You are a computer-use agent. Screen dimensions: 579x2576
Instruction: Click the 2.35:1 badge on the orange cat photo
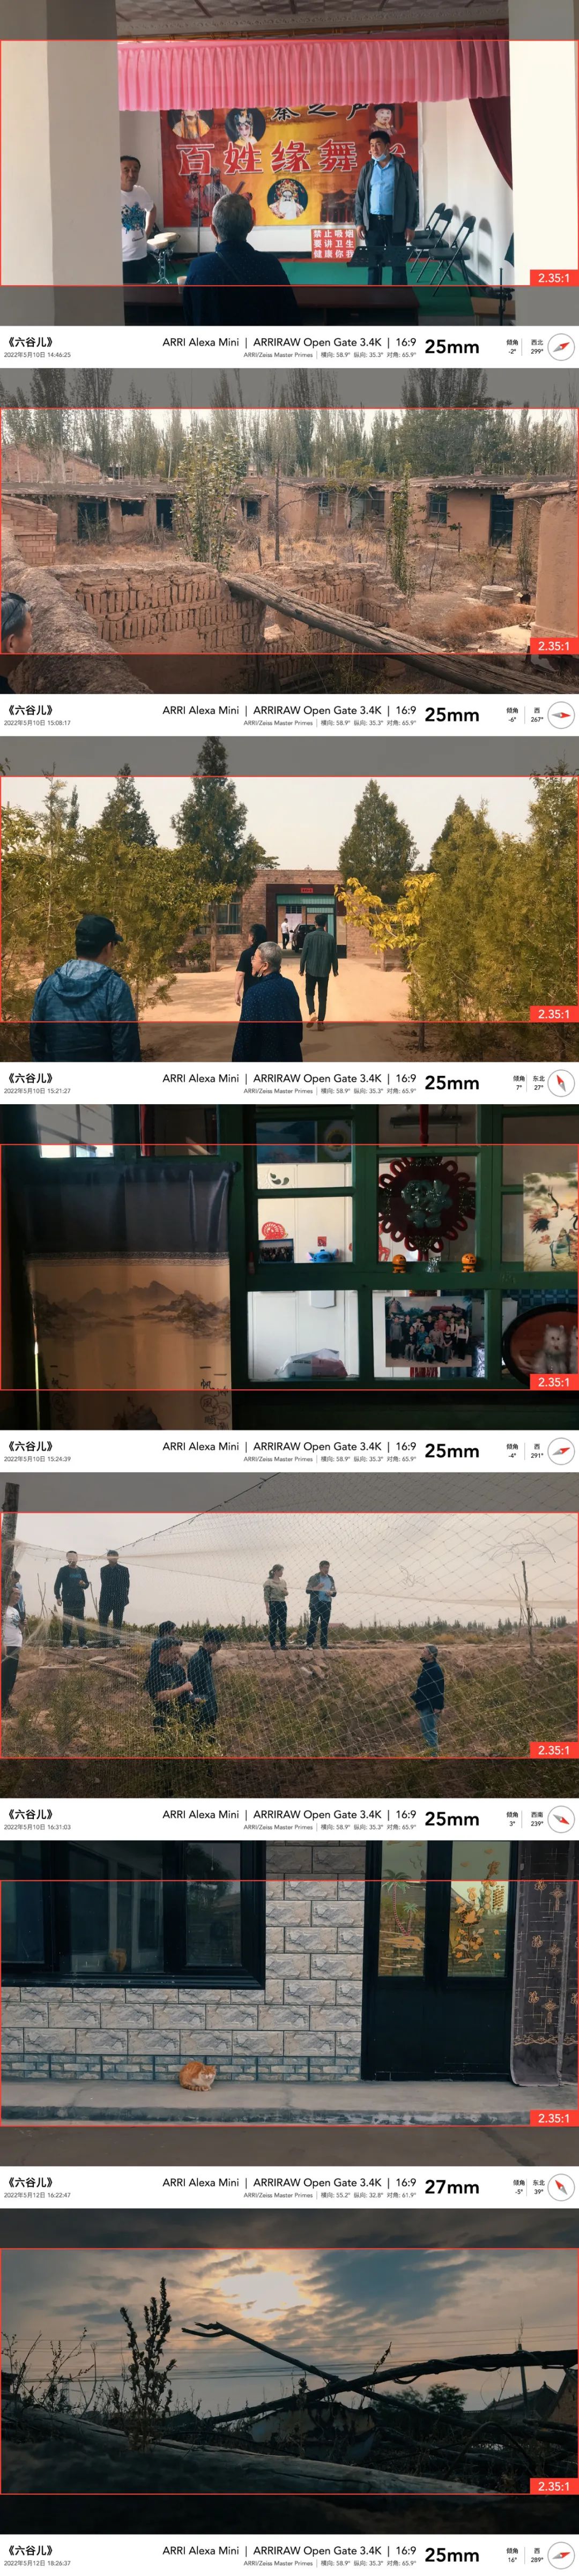(553, 2118)
